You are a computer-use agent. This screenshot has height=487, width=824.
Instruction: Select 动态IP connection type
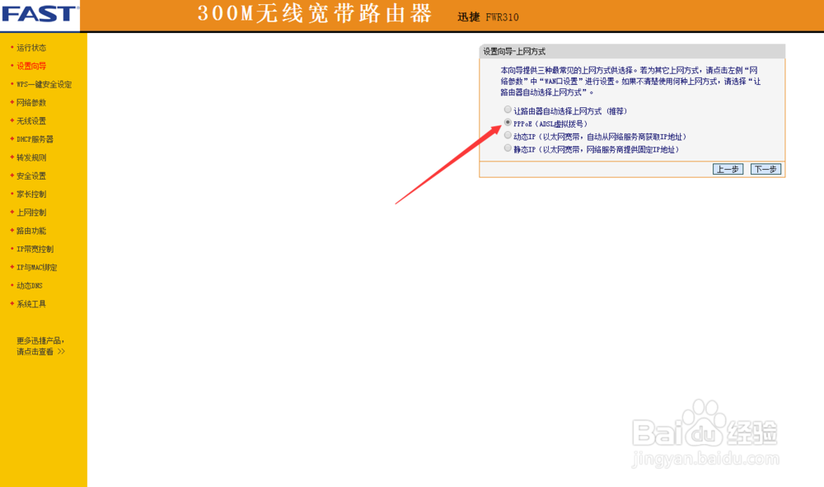tap(508, 136)
